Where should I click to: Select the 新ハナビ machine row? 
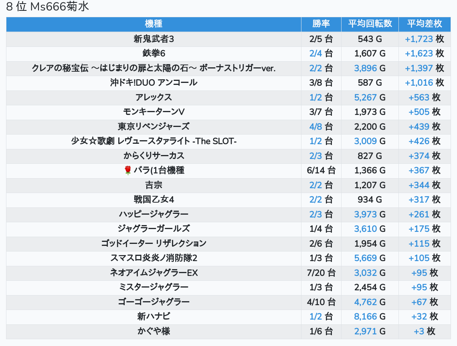coord(154,316)
